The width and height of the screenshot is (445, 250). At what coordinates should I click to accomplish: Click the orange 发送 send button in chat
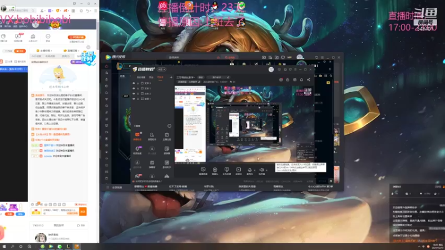tap(82, 212)
